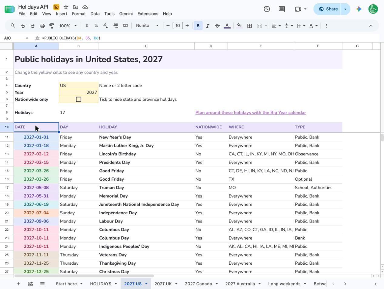Click the Share button
Viewport: 384px width, 289px height.
pyautogui.click(x=328, y=9)
